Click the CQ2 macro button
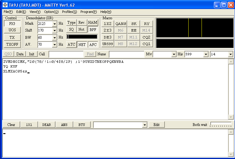235x159 pixels. coord(146,37)
